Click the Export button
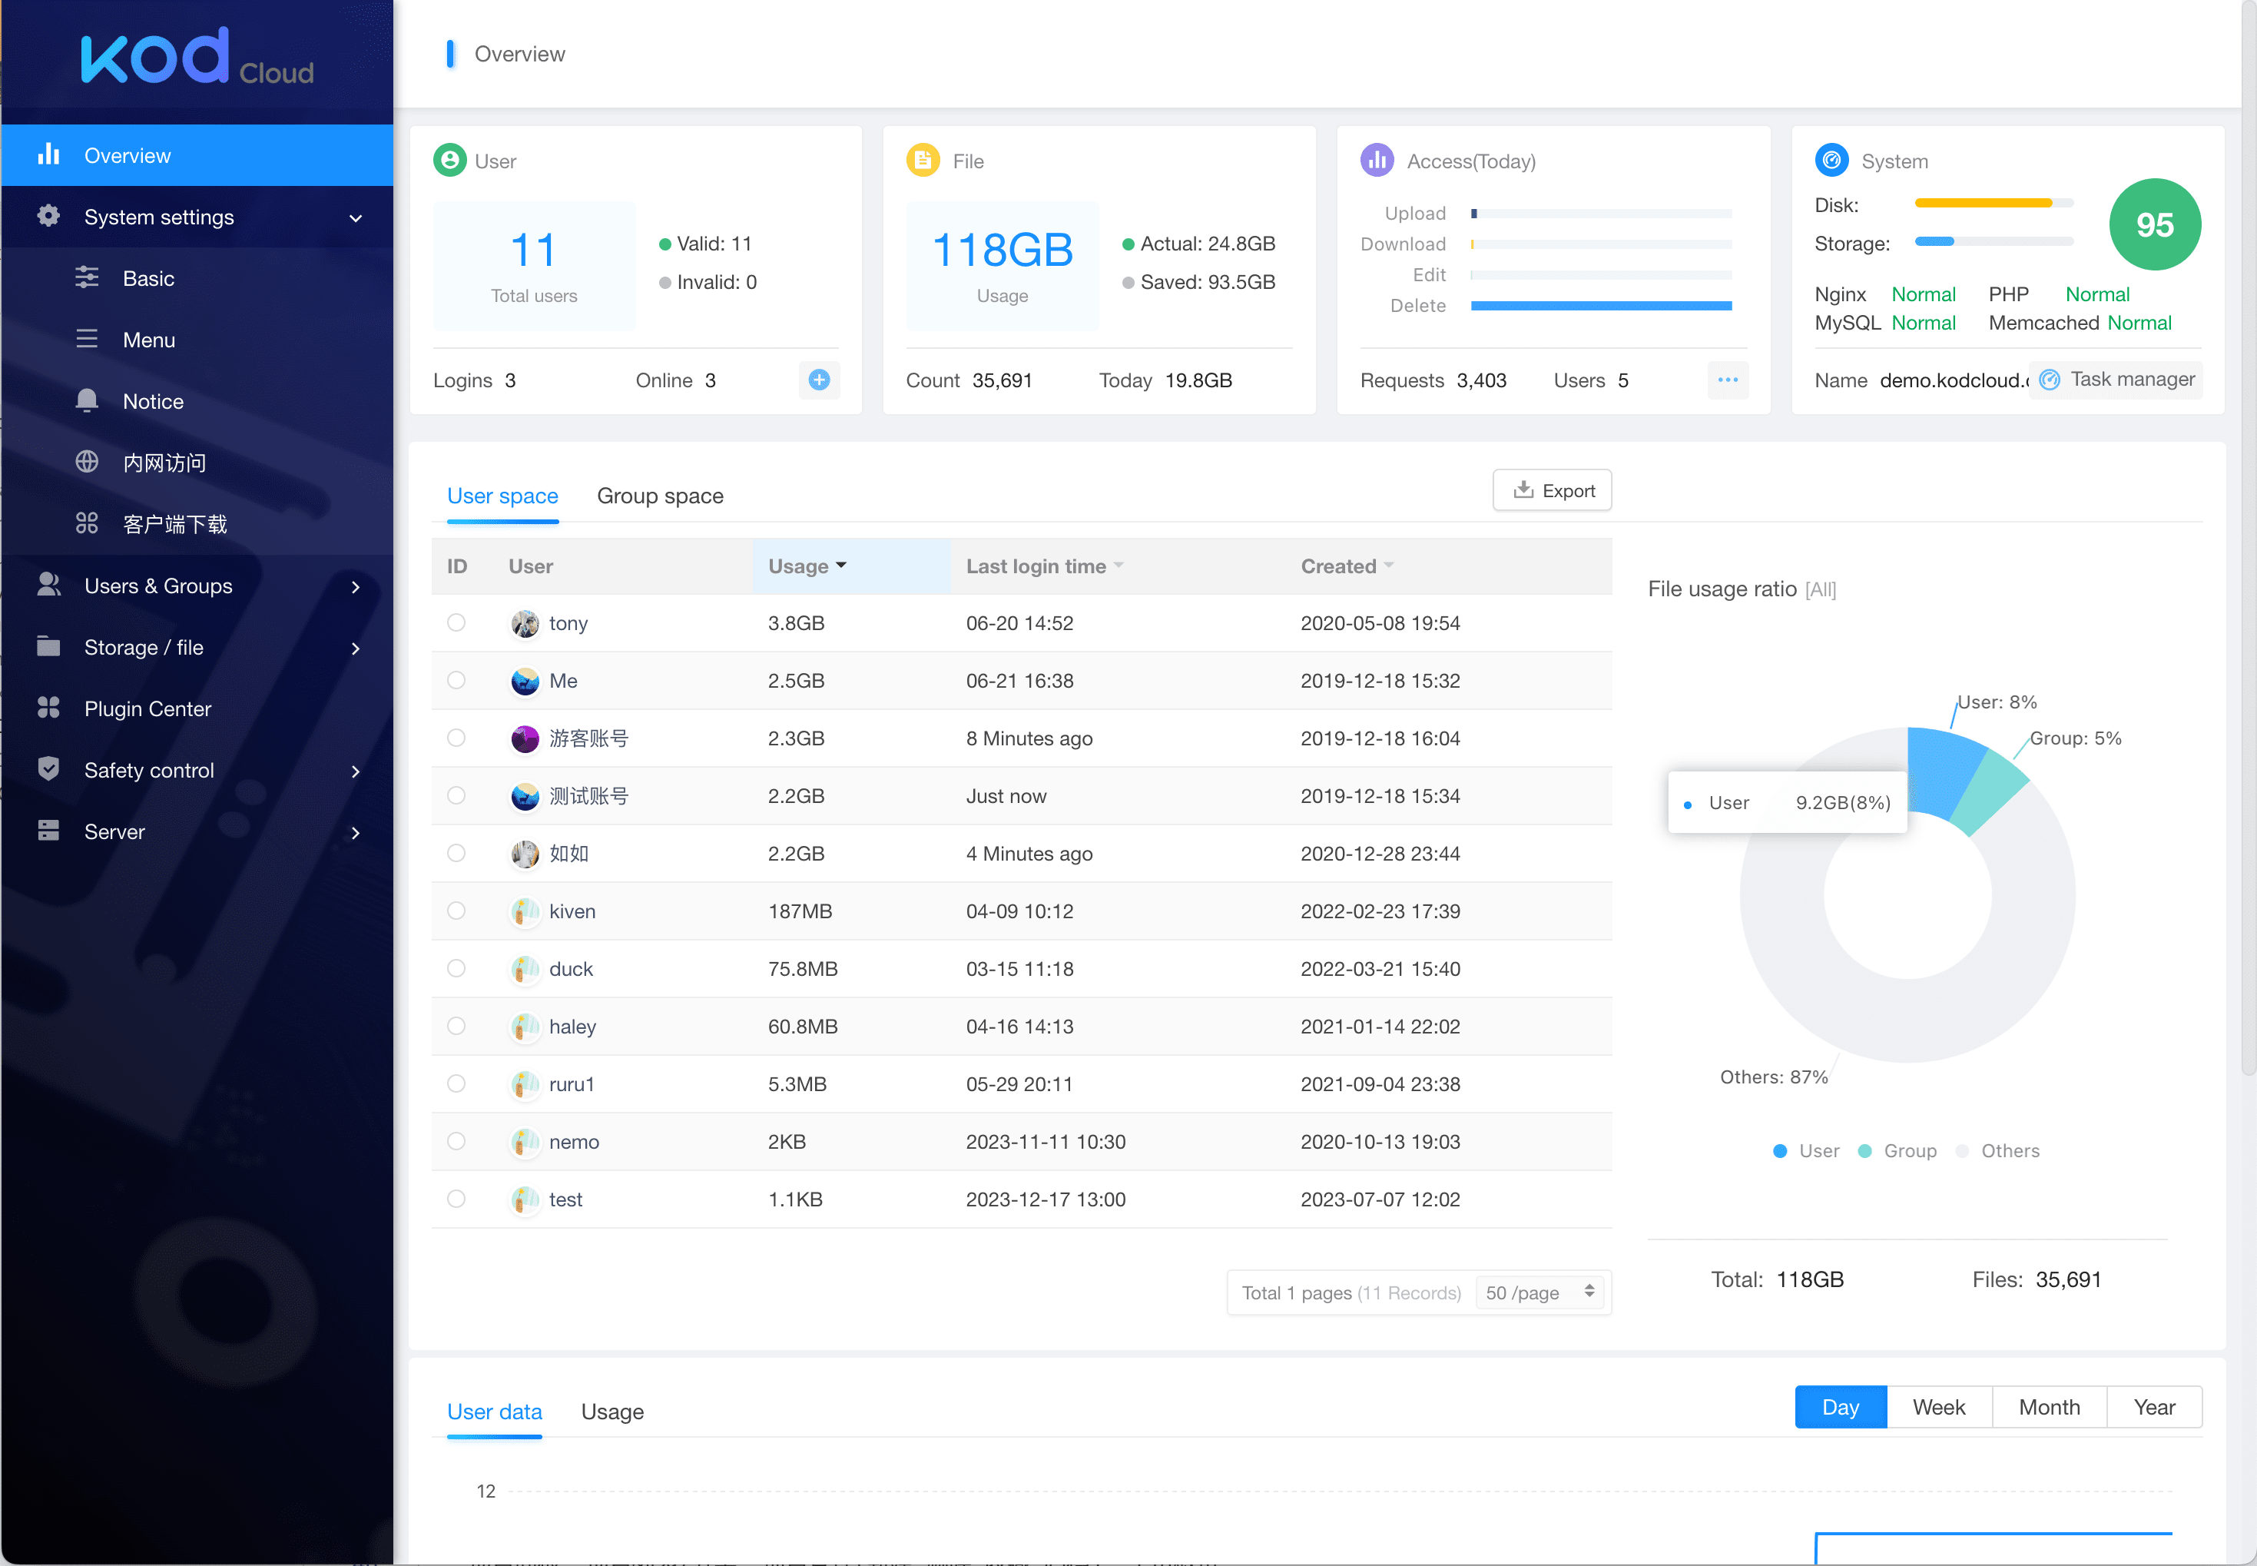This screenshot has height=1566, width=2257. 1552,489
